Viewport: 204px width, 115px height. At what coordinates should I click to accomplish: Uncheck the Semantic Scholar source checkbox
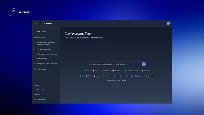pos(125,71)
